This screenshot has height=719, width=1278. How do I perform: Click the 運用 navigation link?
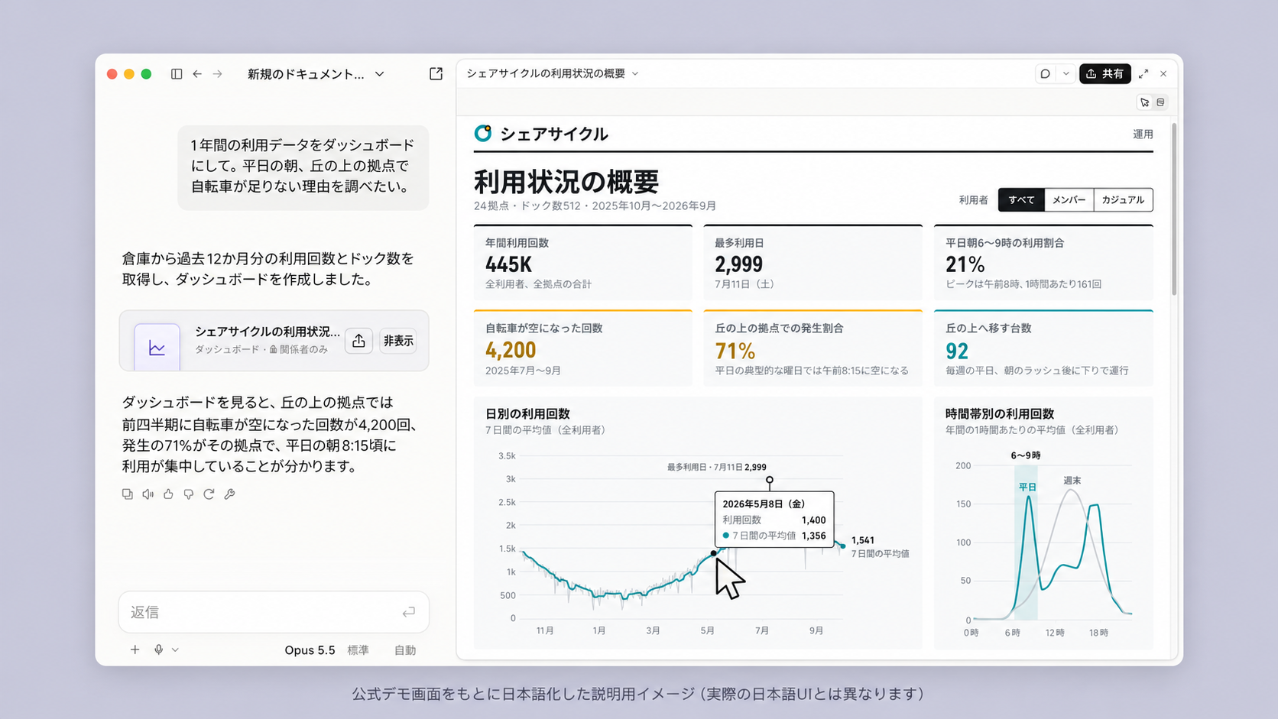point(1143,134)
